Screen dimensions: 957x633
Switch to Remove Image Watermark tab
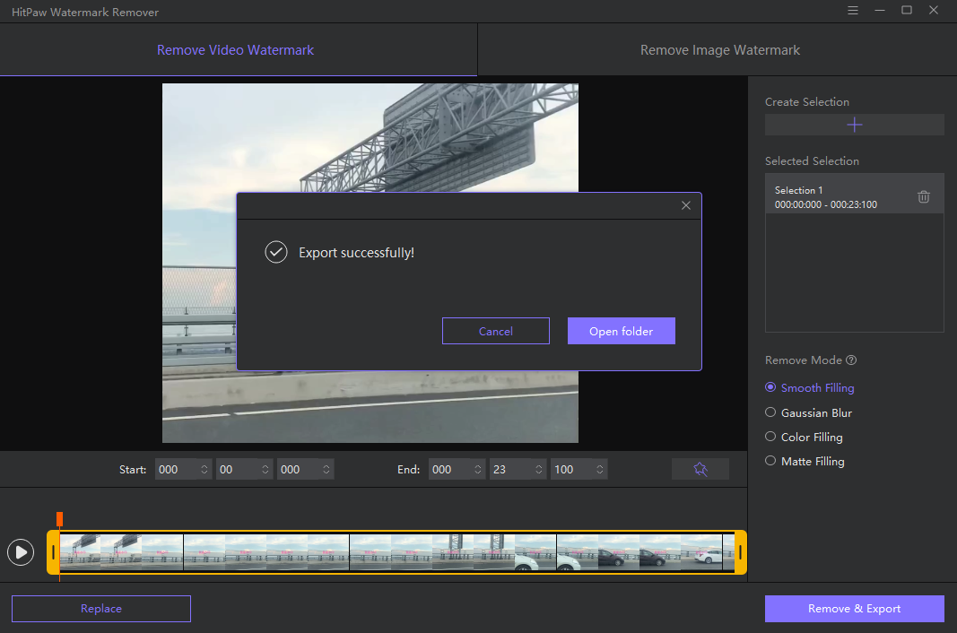[x=719, y=50]
